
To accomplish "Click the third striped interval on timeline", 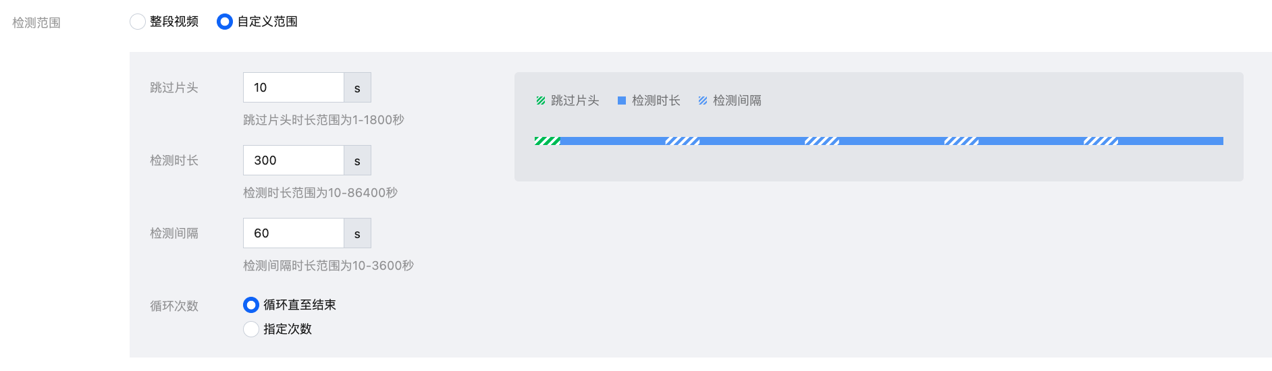I will [961, 141].
